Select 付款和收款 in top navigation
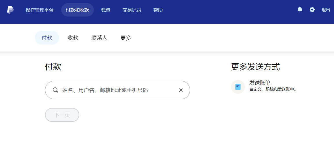The height and width of the screenshot is (145, 334). point(77,10)
